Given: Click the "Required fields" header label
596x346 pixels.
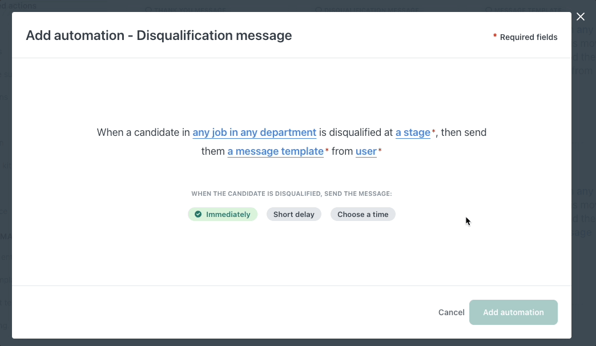Looking at the screenshot, I should click(528, 37).
